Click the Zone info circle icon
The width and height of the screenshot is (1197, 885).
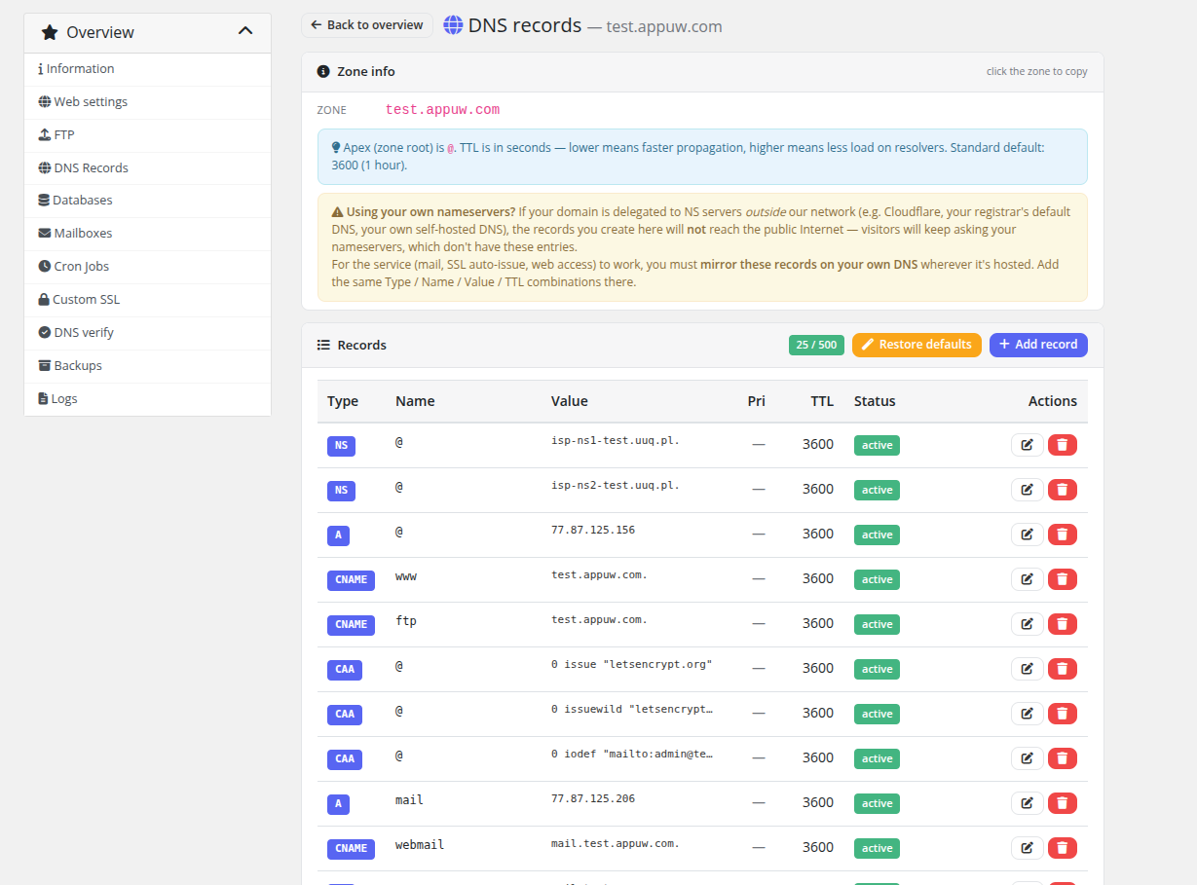(x=323, y=71)
